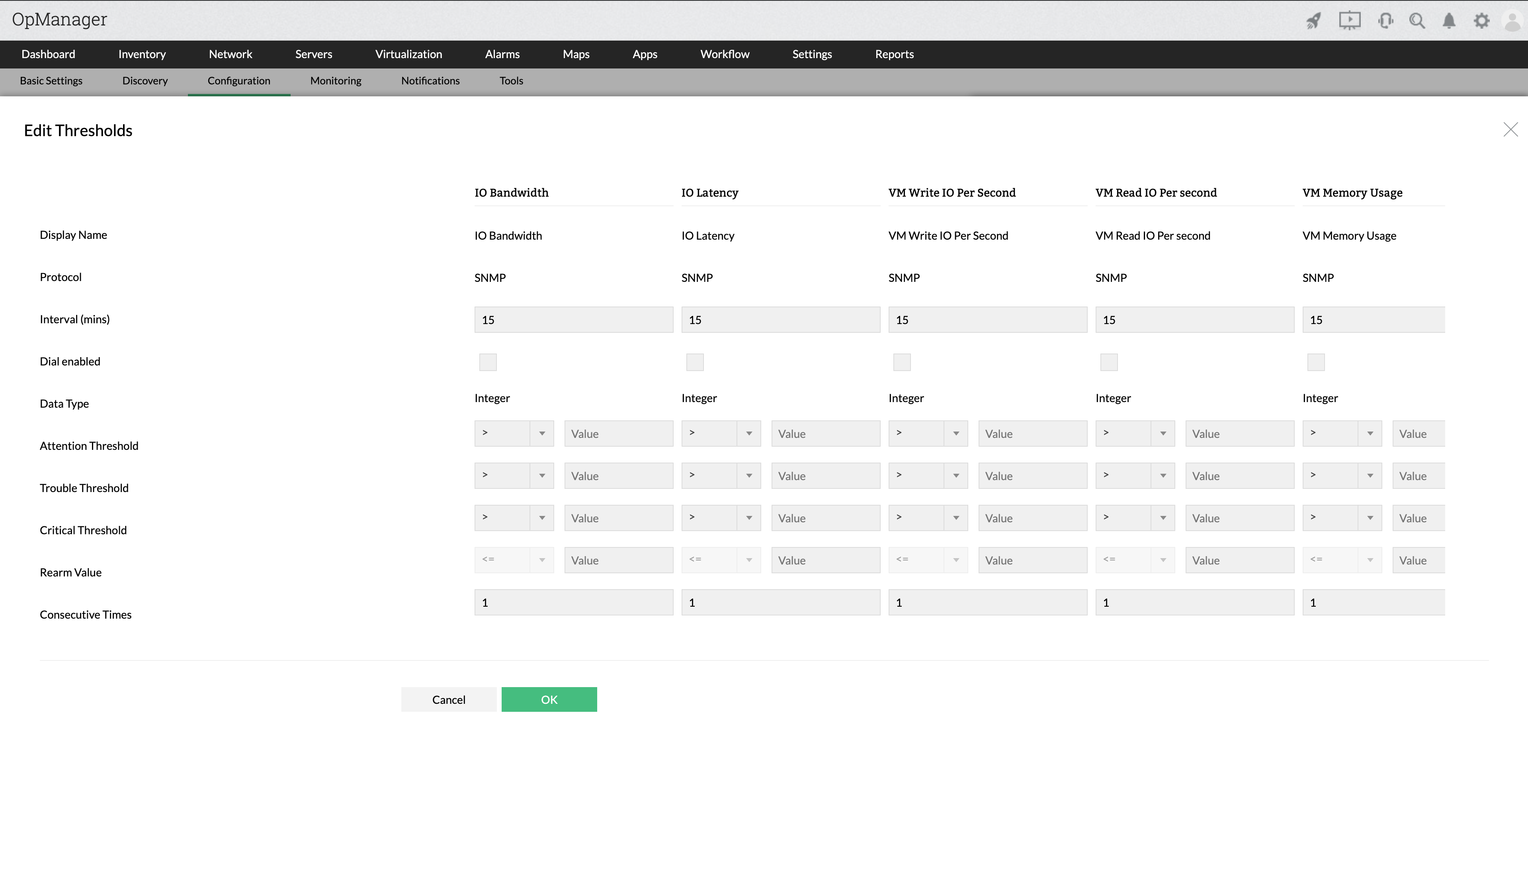
Task: Close the Edit Thresholds dialog
Action: click(1510, 129)
